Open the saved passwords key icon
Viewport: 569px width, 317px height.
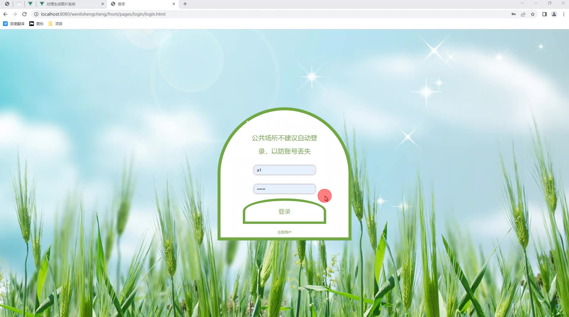pos(514,14)
